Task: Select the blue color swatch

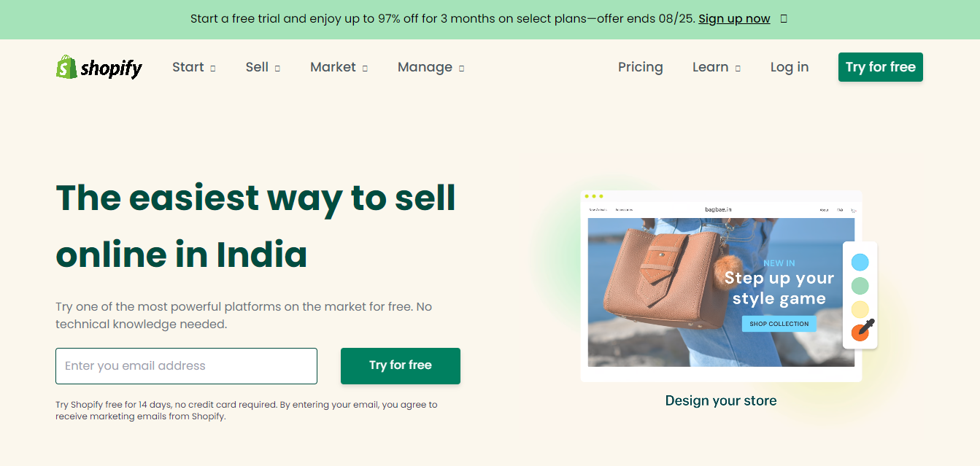Action: pos(860,262)
